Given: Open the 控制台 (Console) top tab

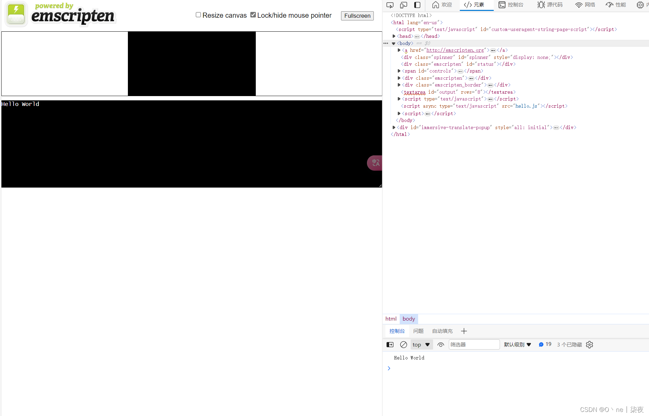Looking at the screenshot, I should [x=511, y=5].
